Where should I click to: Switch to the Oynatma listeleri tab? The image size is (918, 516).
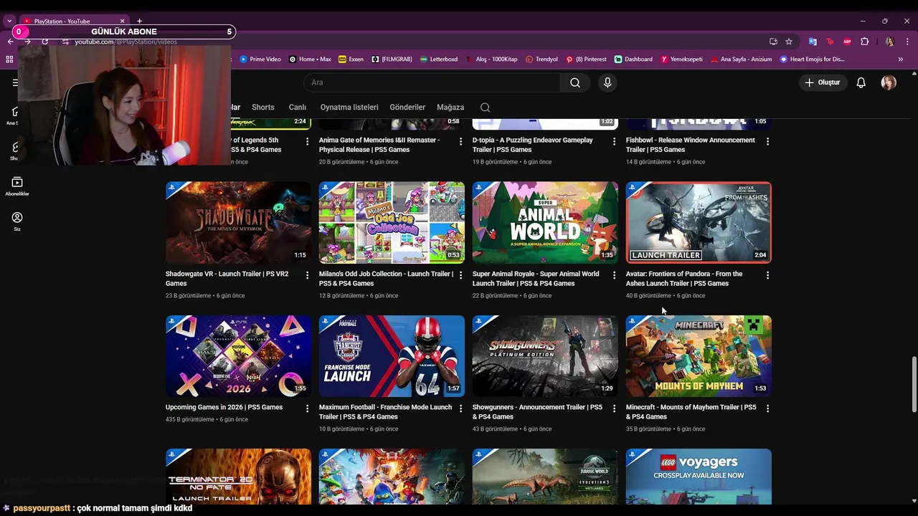click(349, 107)
